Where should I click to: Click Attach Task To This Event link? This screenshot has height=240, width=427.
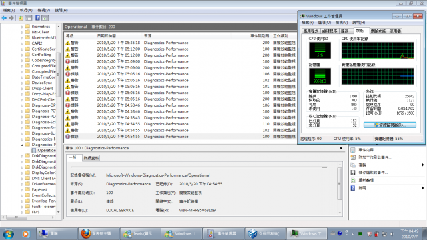[374, 157]
